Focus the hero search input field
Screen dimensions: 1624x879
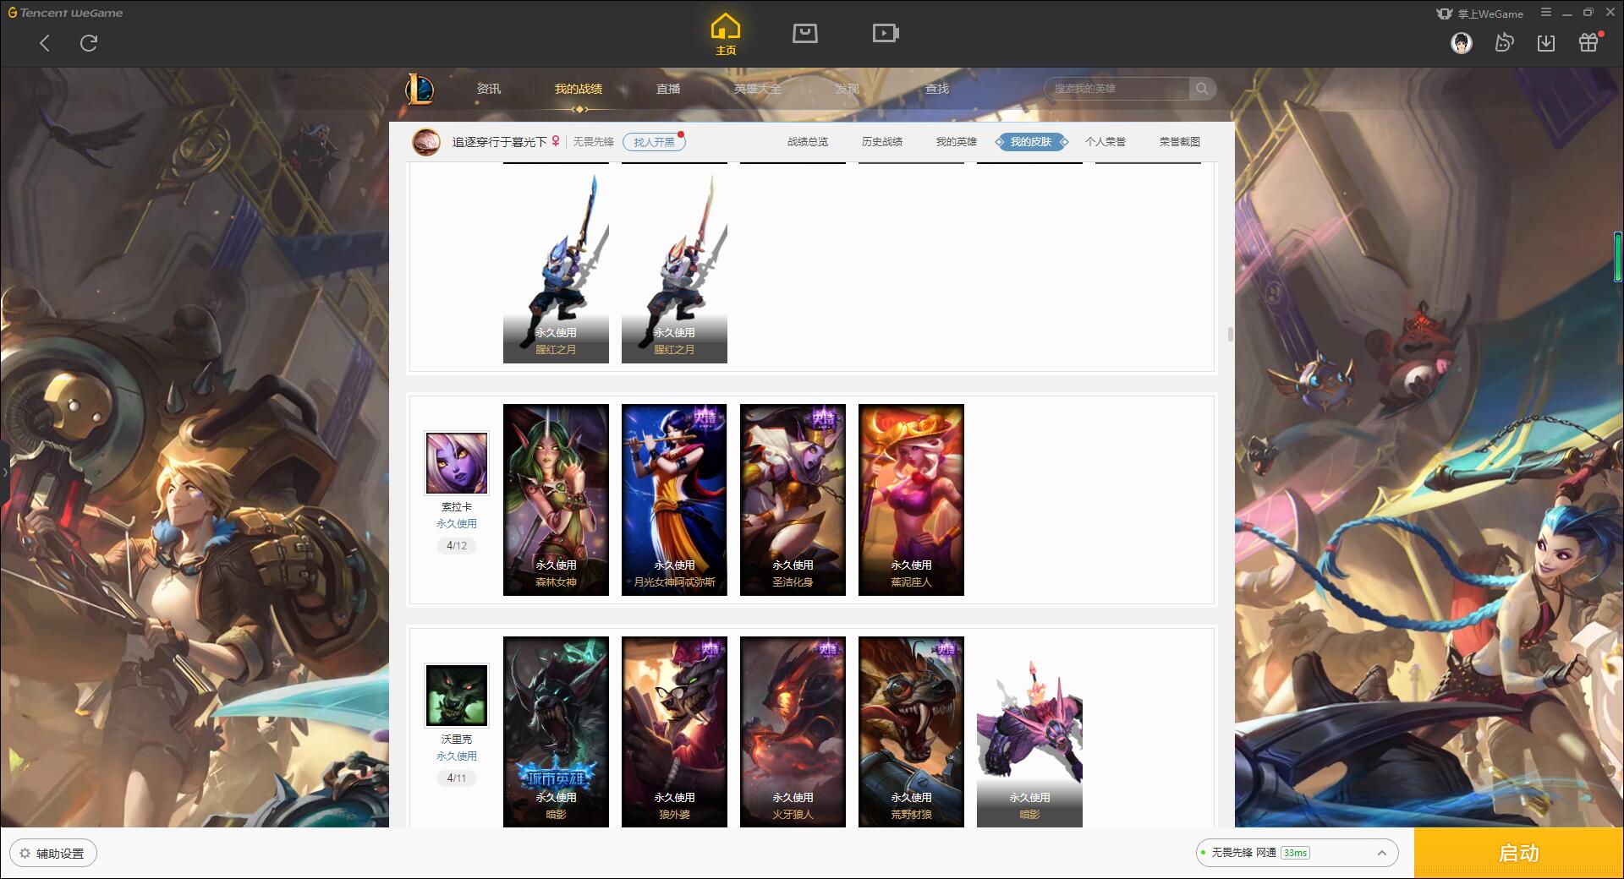(x=1118, y=89)
